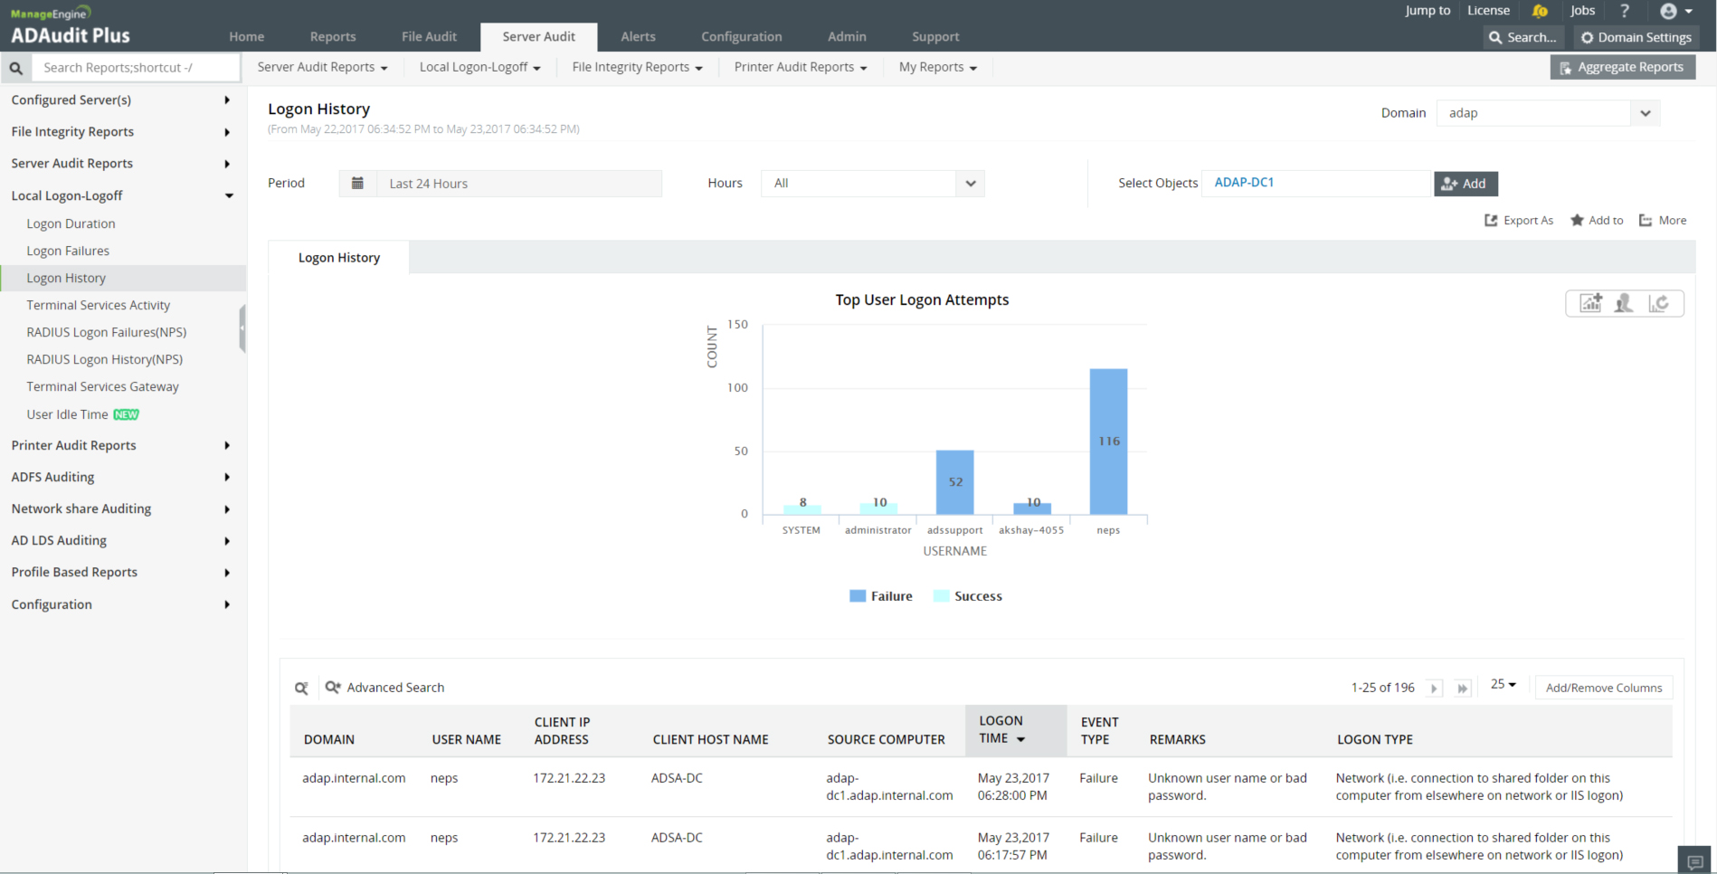Open the help question mark icon
The image size is (1717, 874).
1625,11
